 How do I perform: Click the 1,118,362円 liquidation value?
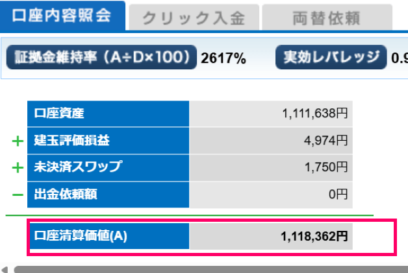click(x=314, y=237)
